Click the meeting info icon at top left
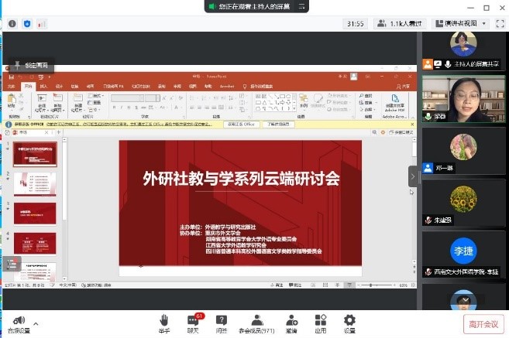 [12, 24]
